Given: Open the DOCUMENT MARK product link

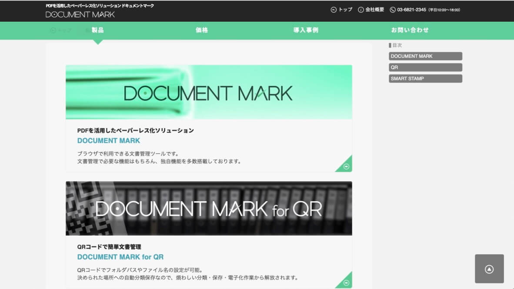Looking at the screenshot, I should tap(108, 140).
